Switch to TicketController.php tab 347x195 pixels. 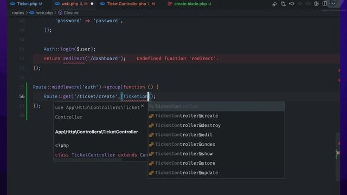[x=127, y=4]
